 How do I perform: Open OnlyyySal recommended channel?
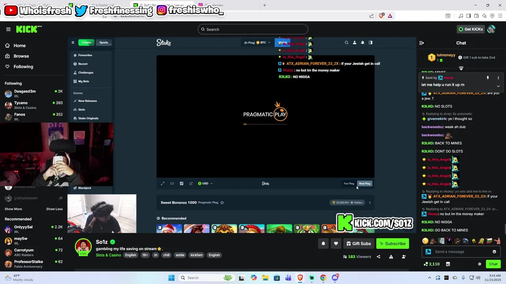(34, 229)
